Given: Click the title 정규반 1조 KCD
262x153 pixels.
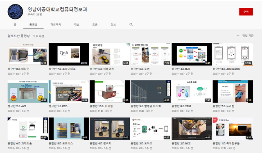Looking at the screenshot, I should 58,106.
